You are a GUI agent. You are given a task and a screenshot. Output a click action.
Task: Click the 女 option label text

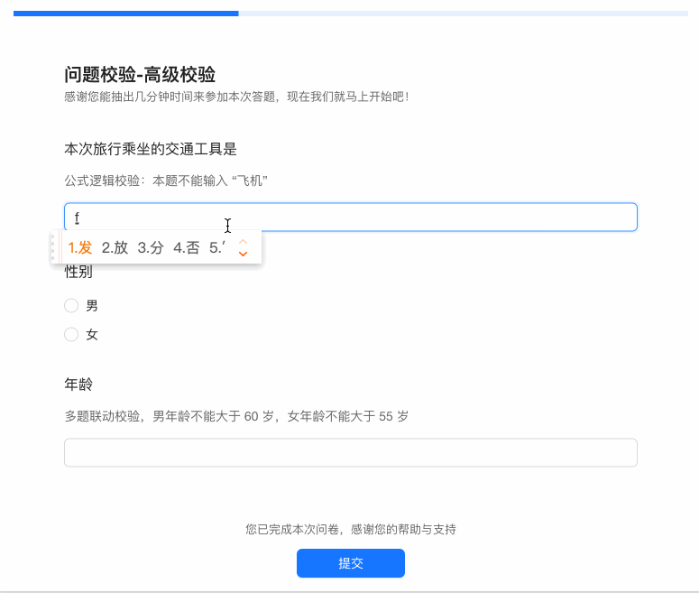click(92, 334)
